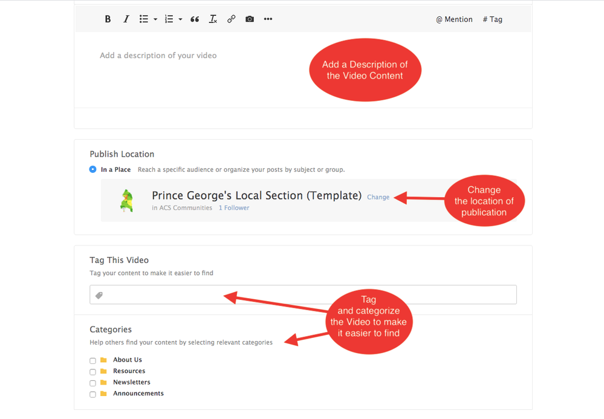
Task: Enable the Resources category checkbox
Action: [x=93, y=372]
